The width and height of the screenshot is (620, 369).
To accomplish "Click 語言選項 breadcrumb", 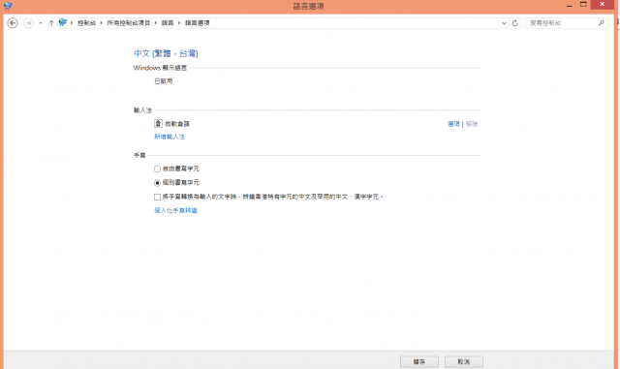I will click(198, 23).
